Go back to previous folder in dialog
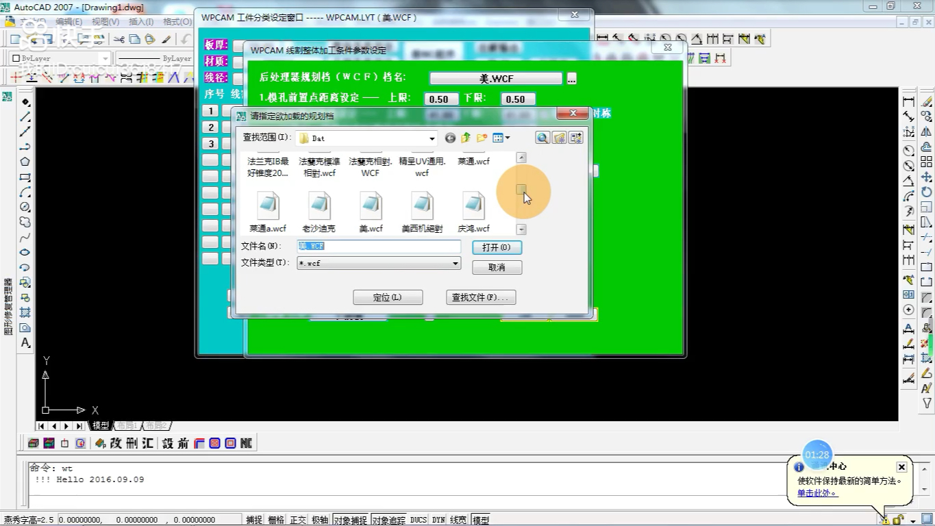The height and width of the screenshot is (526, 935). pyautogui.click(x=450, y=138)
